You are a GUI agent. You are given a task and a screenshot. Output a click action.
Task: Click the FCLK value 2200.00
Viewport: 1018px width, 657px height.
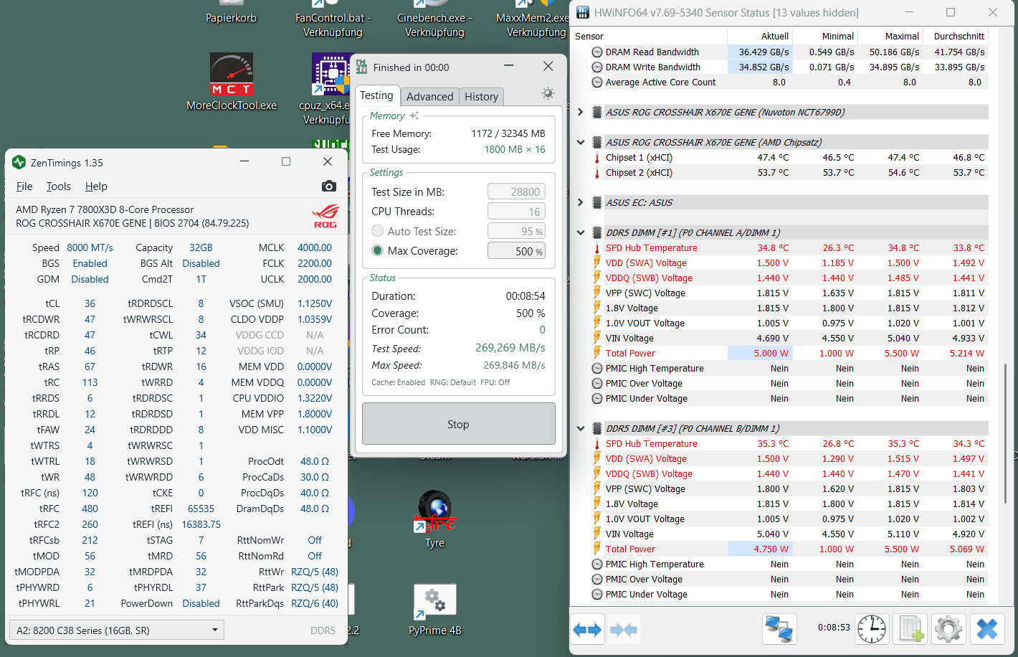click(315, 263)
